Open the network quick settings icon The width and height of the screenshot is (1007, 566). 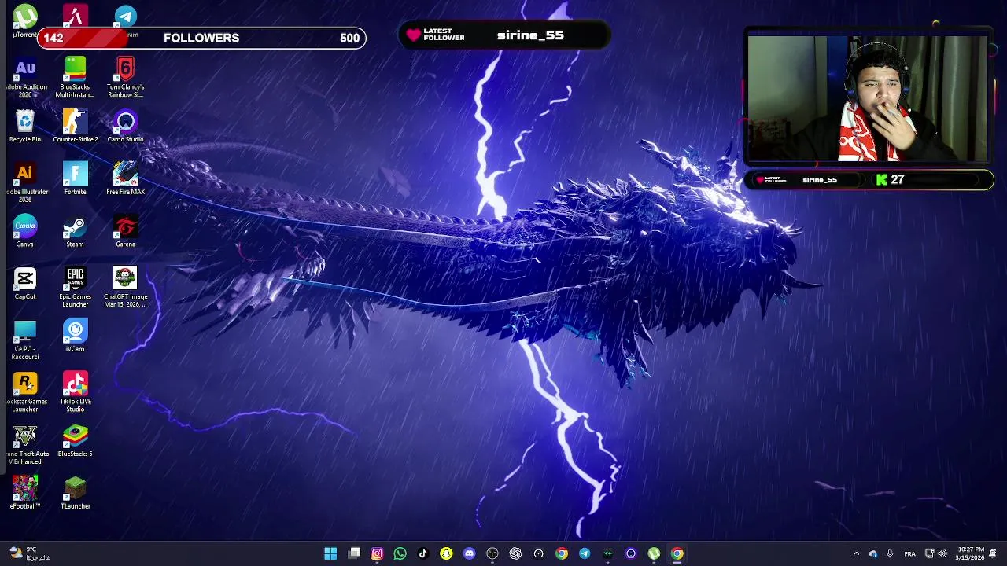(x=929, y=553)
